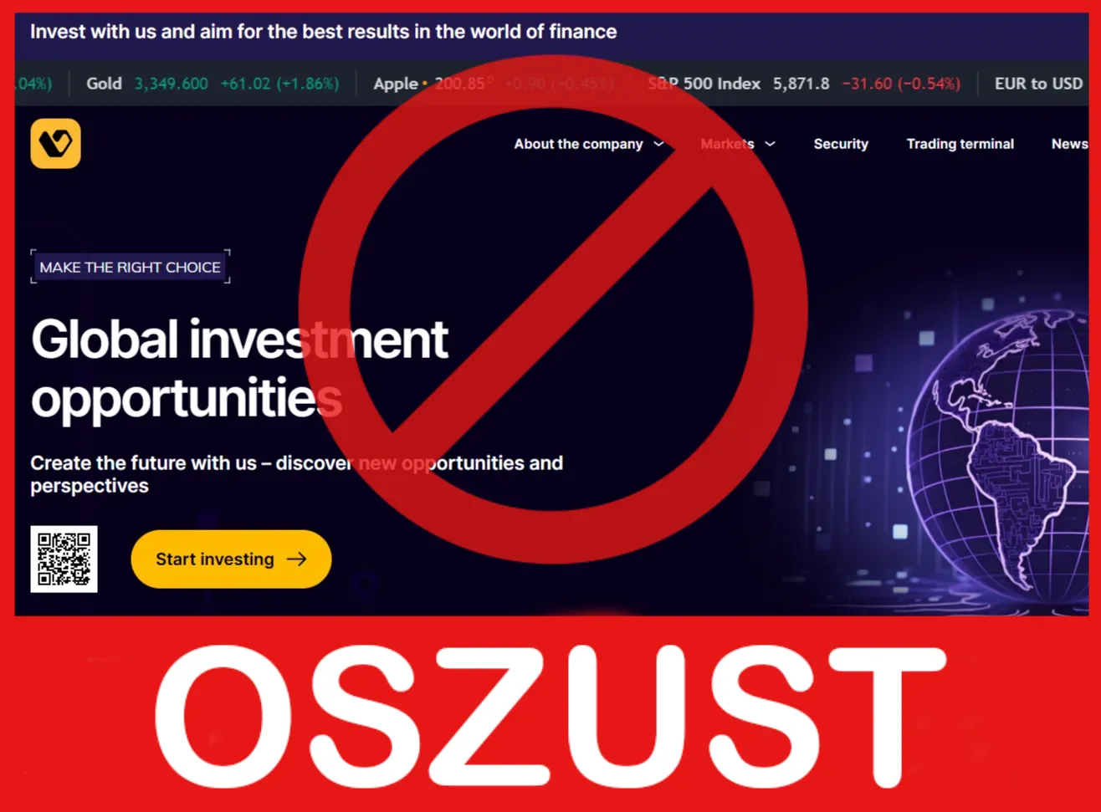The image size is (1101, 812).
Task: Click the Global investment opportunities heading
Action: tap(239, 368)
